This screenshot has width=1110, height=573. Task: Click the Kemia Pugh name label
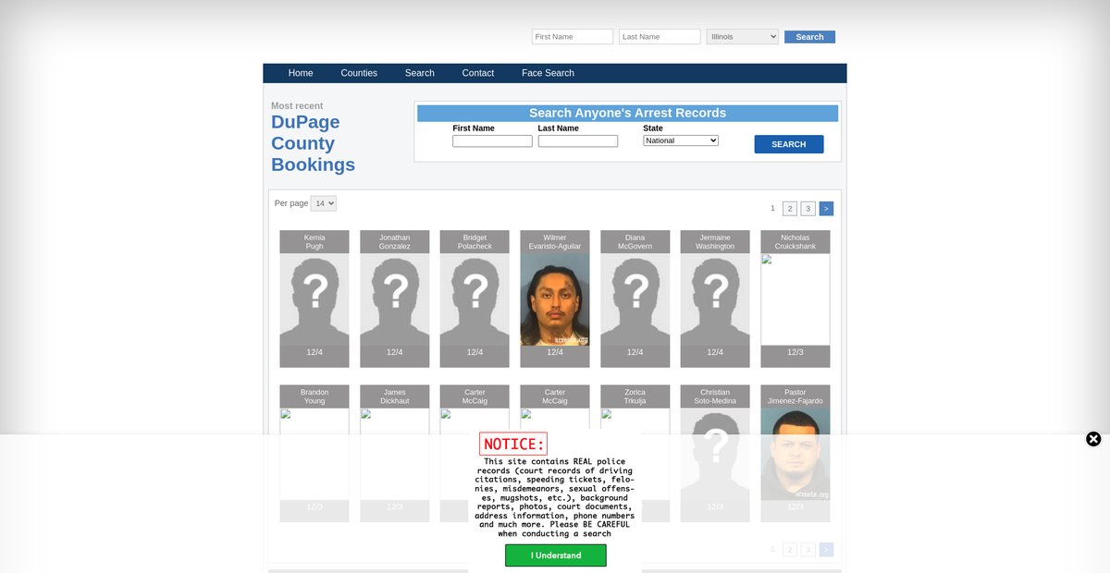314,242
